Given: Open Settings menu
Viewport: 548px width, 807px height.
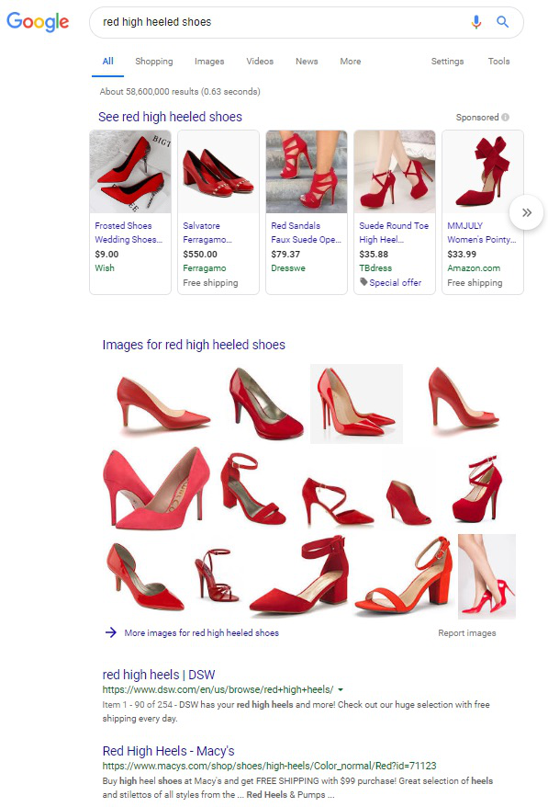Looking at the screenshot, I should point(447,62).
